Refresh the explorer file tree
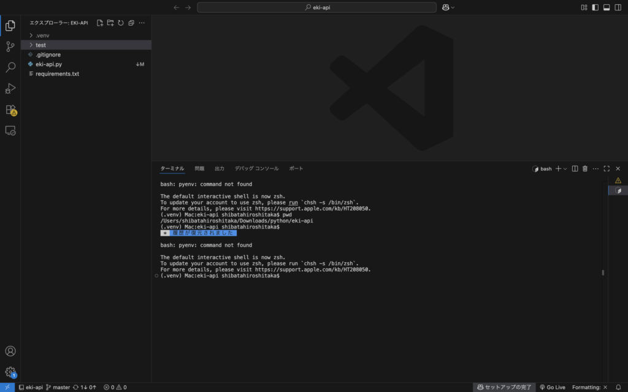 click(121, 23)
